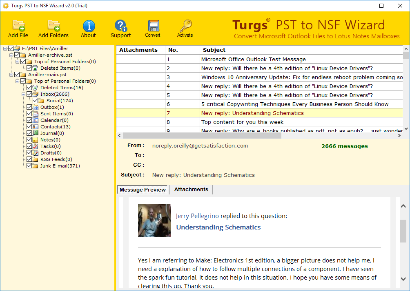Open the About info icon

(89, 26)
